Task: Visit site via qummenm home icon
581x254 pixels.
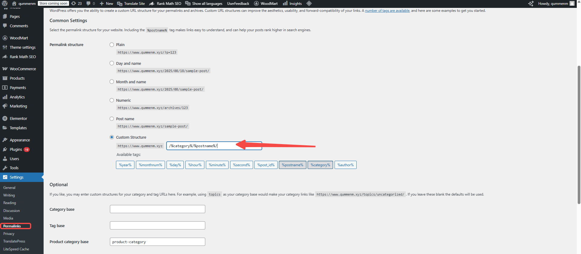Action: point(14,4)
